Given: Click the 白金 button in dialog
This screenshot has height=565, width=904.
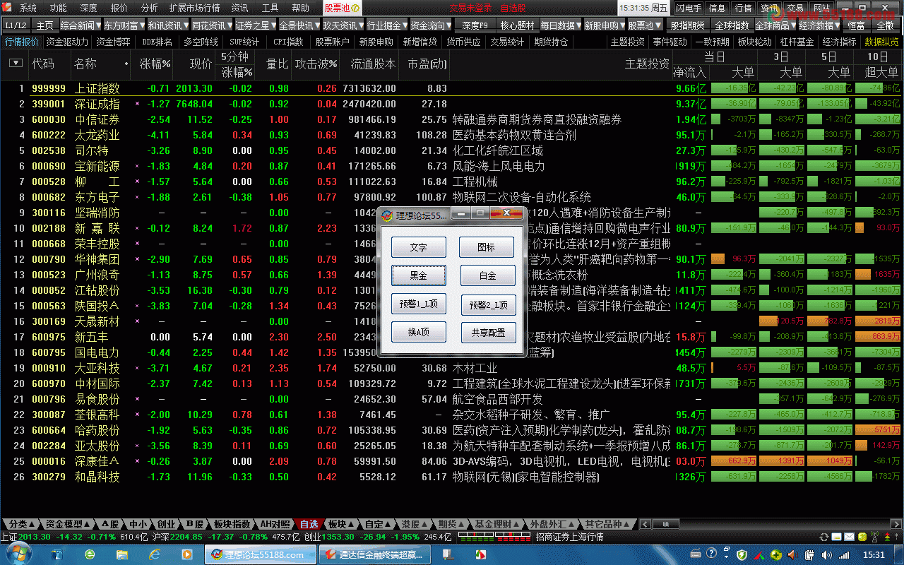Looking at the screenshot, I should pos(487,275).
